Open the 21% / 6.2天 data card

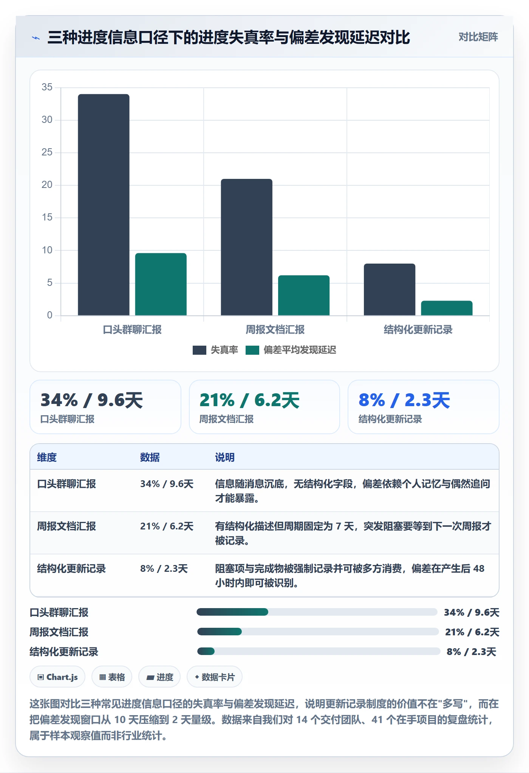tap(264, 407)
